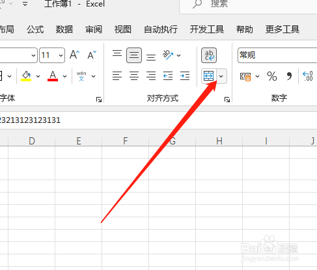The width and height of the screenshot is (317, 270).
Task: Align text right
Action: tap(151, 76)
